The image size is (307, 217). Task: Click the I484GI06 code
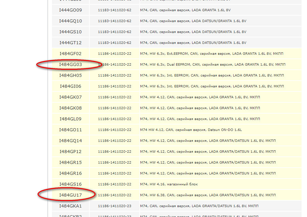pos(70,86)
